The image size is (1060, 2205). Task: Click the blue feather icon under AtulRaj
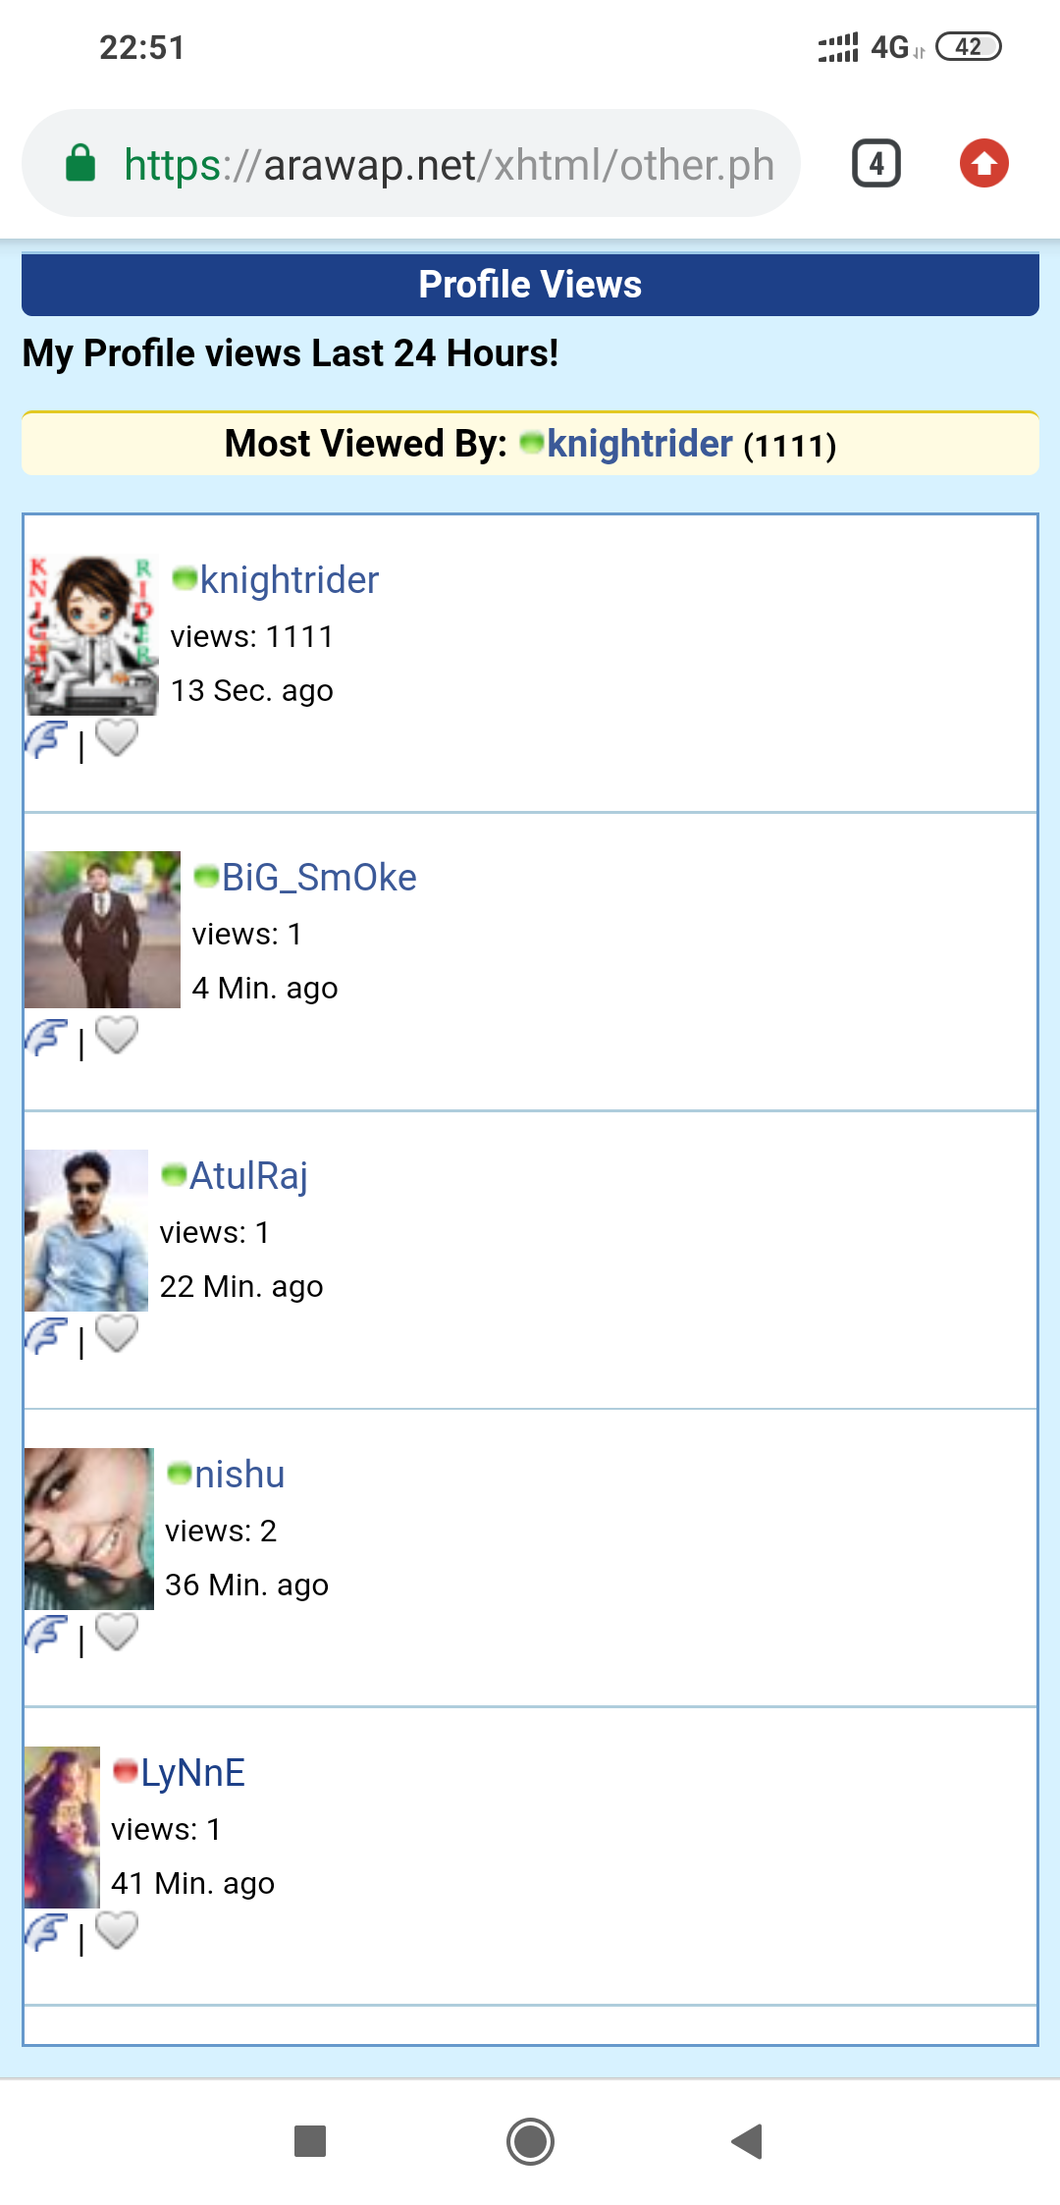[46, 1337]
